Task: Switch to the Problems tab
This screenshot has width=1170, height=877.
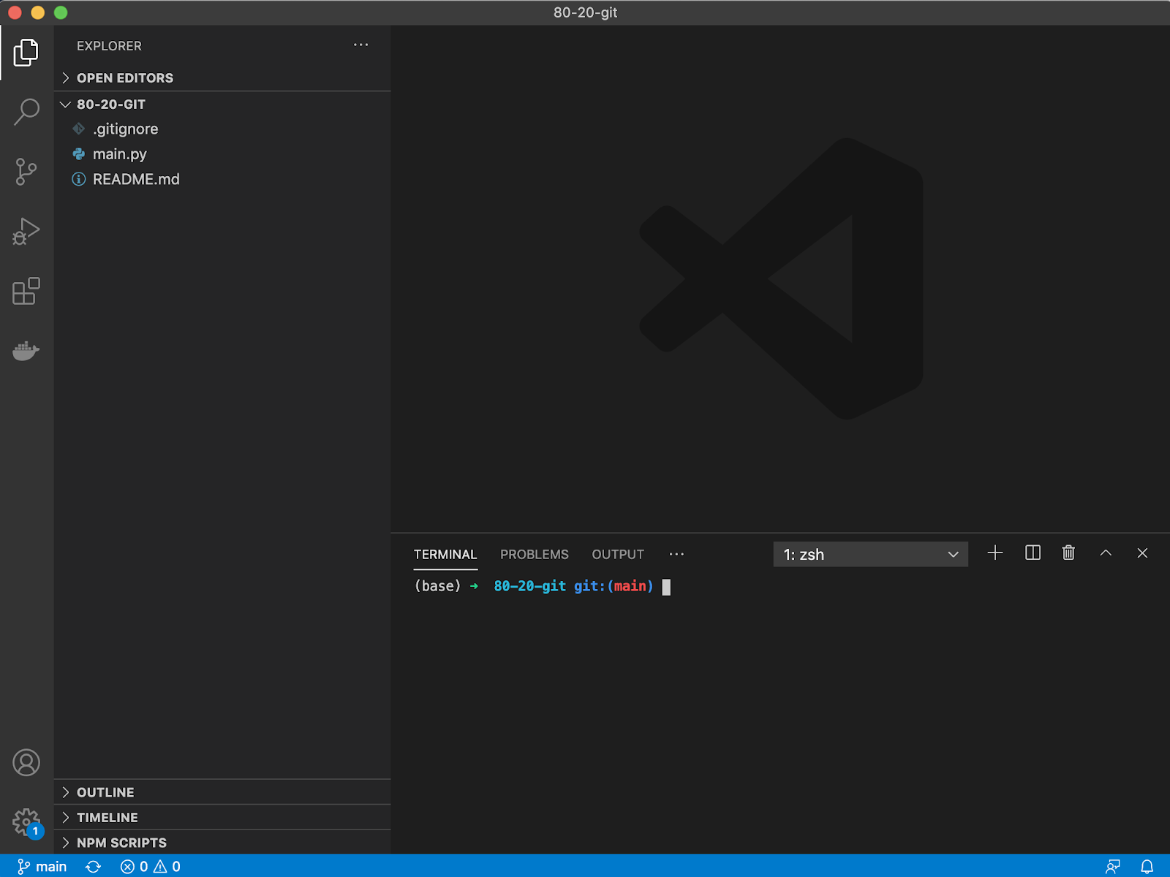Action: [535, 555]
